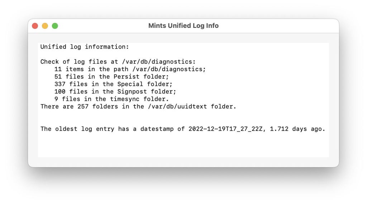
Task: Place cursor in 'Check of log files' line
Action: pyautogui.click(x=118, y=62)
